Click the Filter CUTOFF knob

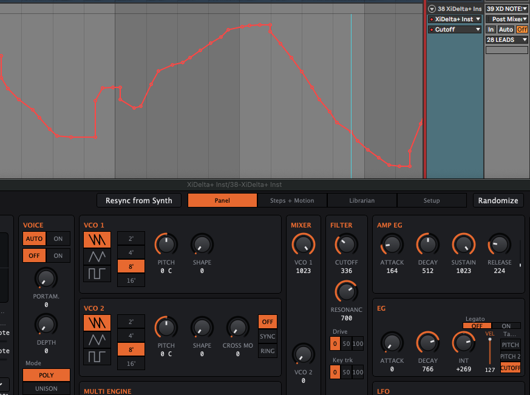click(x=346, y=245)
